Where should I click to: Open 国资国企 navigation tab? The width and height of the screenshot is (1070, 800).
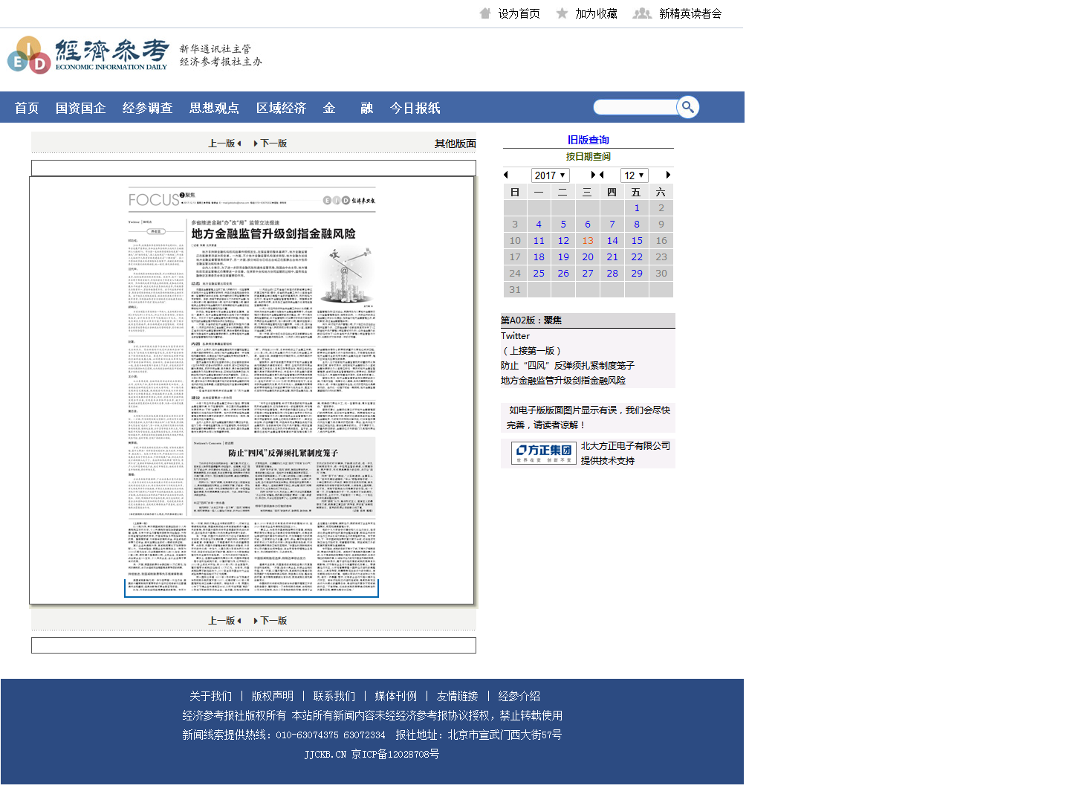(80, 108)
